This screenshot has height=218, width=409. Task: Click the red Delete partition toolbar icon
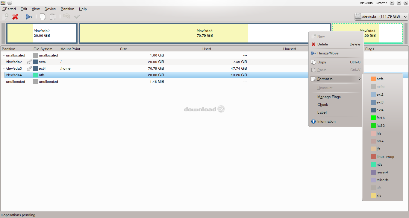pyautogui.click(x=15, y=17)
